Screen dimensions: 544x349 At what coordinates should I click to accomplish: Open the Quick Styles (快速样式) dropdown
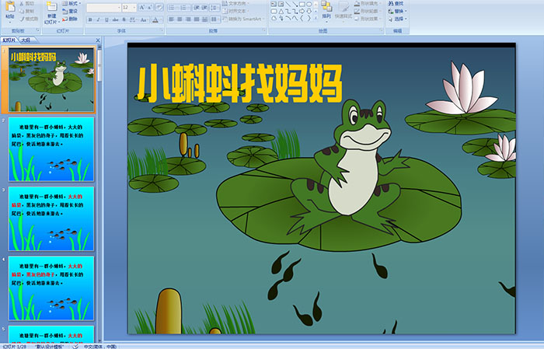point(343,10)
